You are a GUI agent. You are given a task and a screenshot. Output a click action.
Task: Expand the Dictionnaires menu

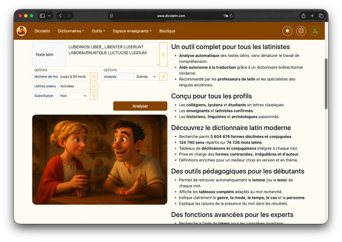[x=71, y=31]
